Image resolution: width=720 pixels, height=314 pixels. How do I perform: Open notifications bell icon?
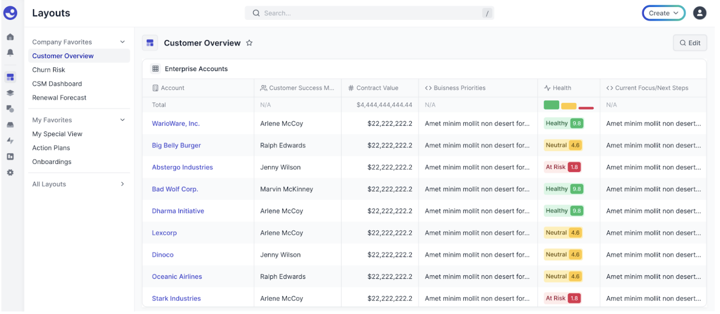tap(10, 53)
